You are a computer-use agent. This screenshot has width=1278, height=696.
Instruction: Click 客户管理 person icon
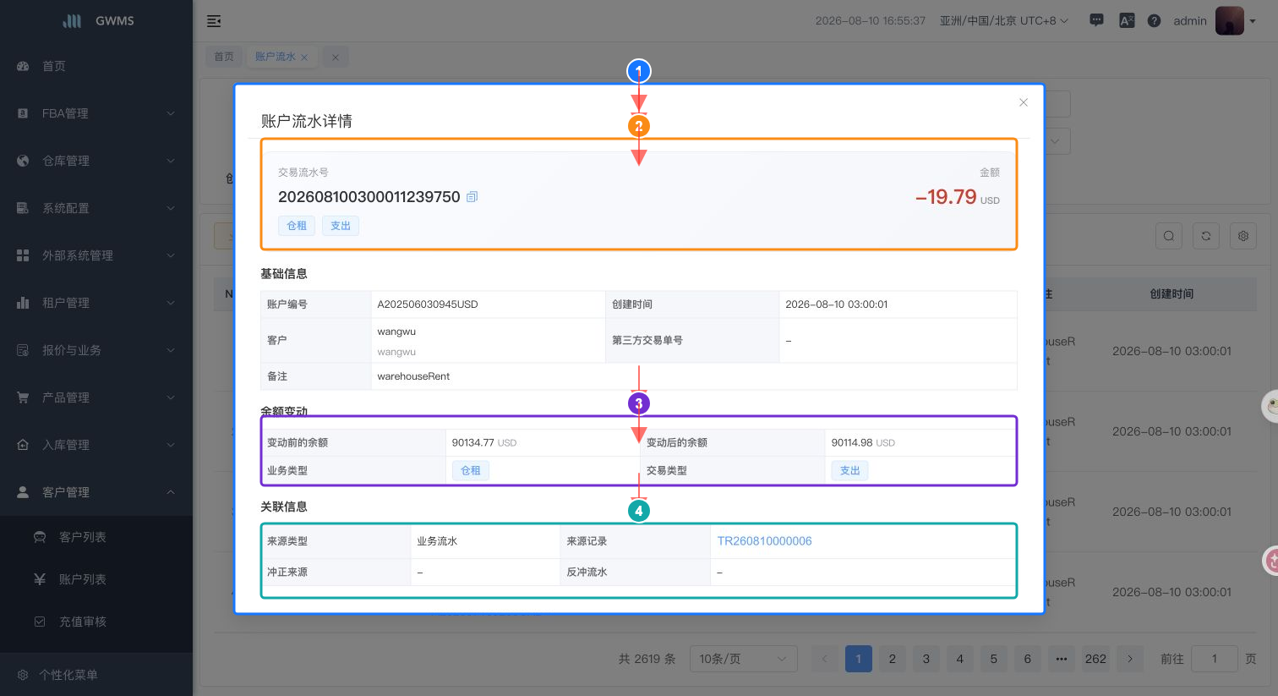click(23, 492)
